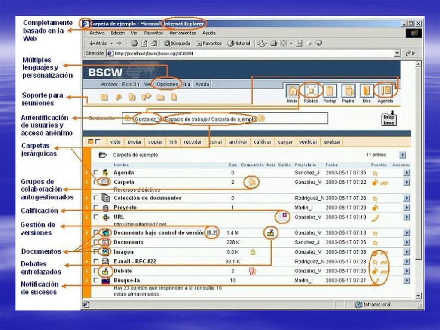Click the URL globe icon in list
This screenshot has height=330, width=440.
(x=106, y=217)
